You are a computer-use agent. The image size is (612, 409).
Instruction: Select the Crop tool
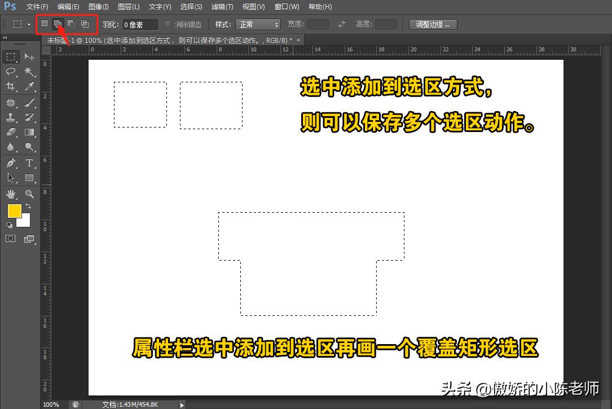click(11, 86)
